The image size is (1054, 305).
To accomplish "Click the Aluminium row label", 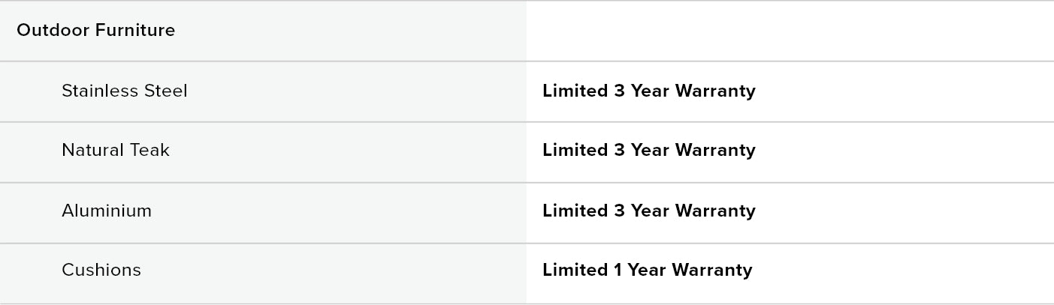I will [x=106, y=211].
